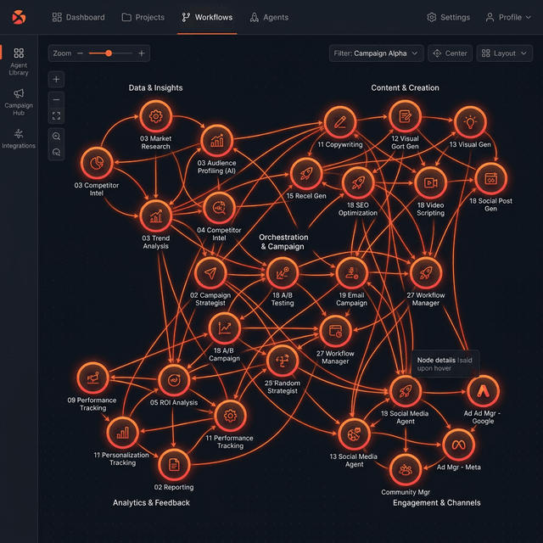This screenshot has width=543, height=543.
Task: Toggle fullscreen fit view on canvas
Action: [x=56, y=115]
